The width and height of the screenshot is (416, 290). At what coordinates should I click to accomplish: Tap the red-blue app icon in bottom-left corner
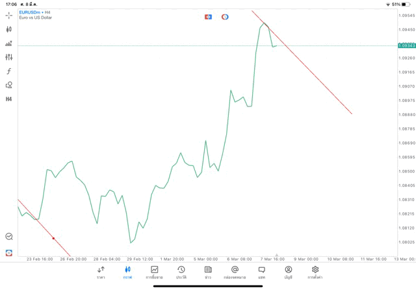click(x=9, y=252)
